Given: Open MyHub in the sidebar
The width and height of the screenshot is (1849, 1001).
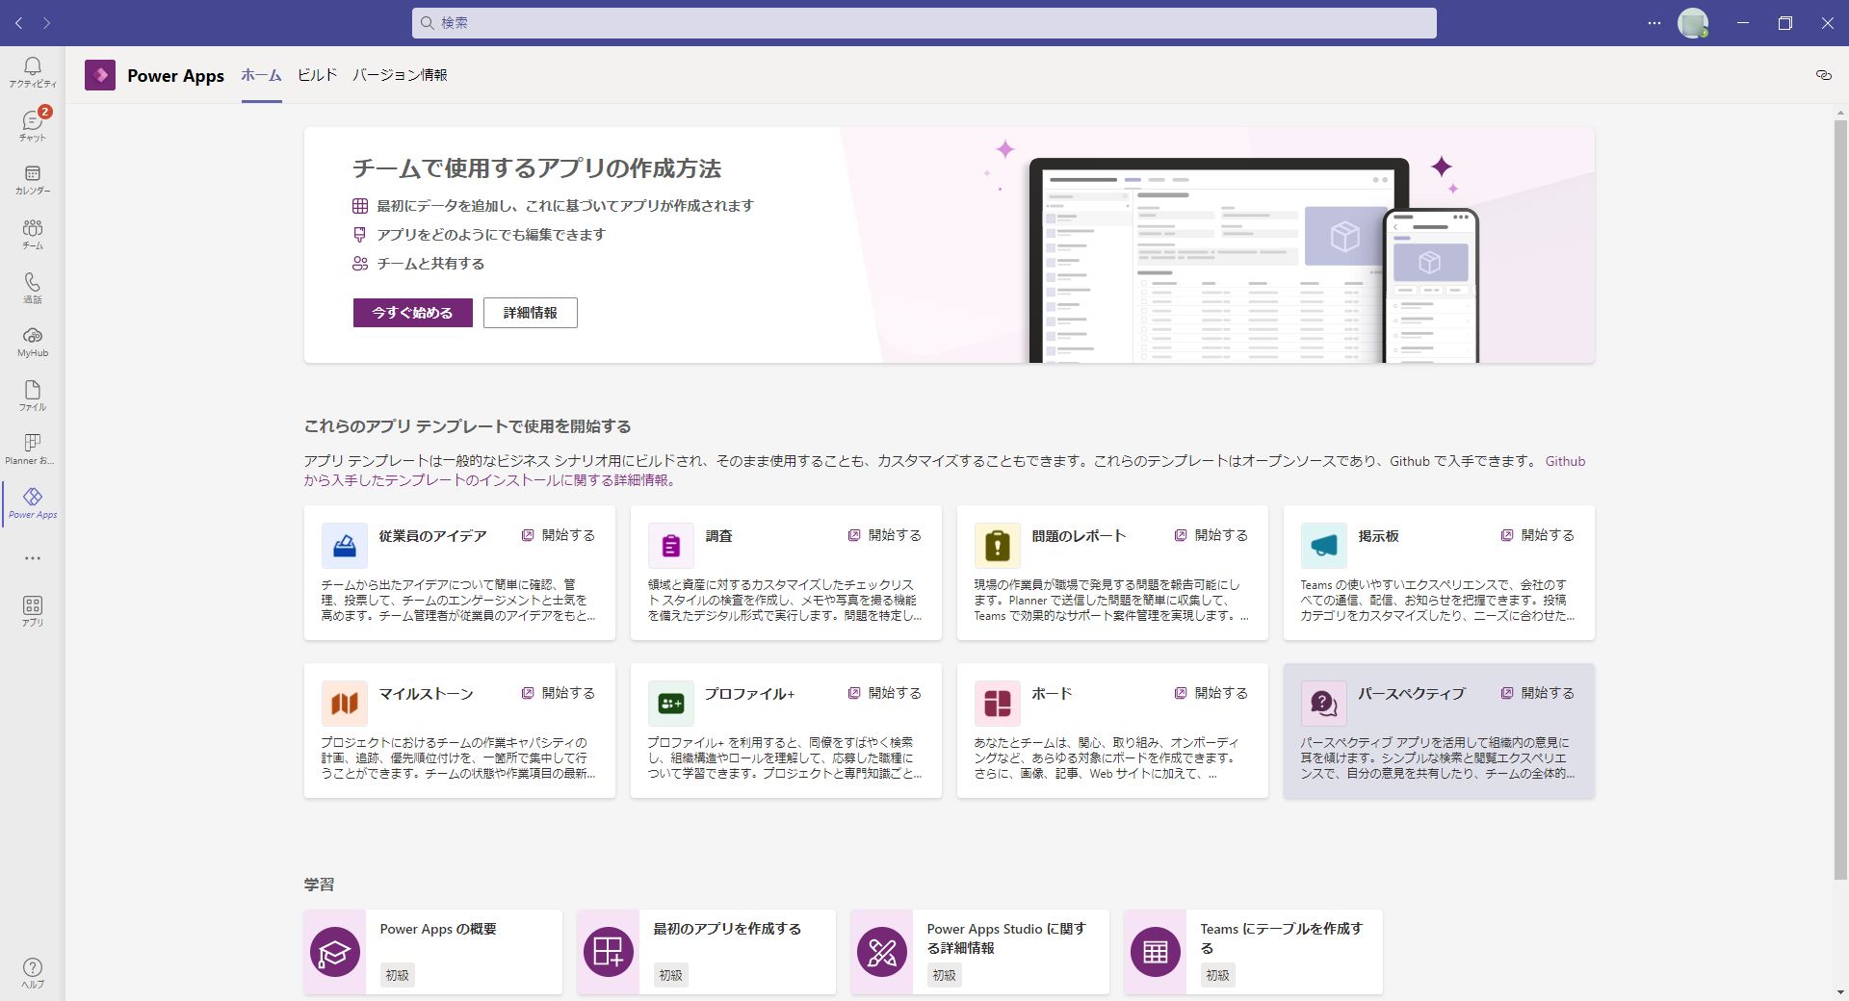Looking at the screenshot, I should tap(33, 342).
